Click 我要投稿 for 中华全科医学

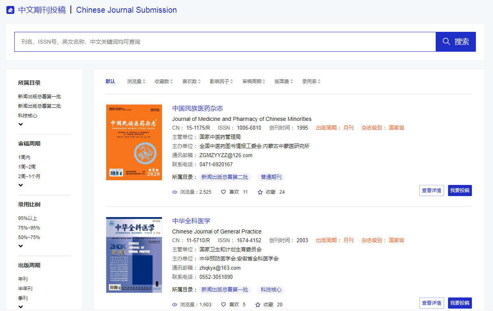pyautogui.click(x=460, y=303)
